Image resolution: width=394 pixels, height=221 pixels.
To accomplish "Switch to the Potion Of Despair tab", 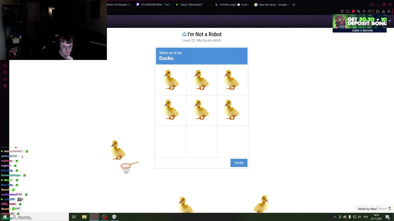I will (119, 5).
